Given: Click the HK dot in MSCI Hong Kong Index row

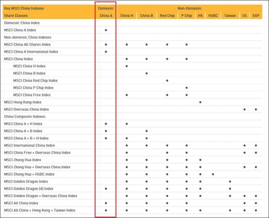Looking at the screenshot, I should (x=200, y=102).
